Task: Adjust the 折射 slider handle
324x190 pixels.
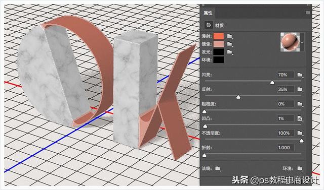Action: point(205,155)
